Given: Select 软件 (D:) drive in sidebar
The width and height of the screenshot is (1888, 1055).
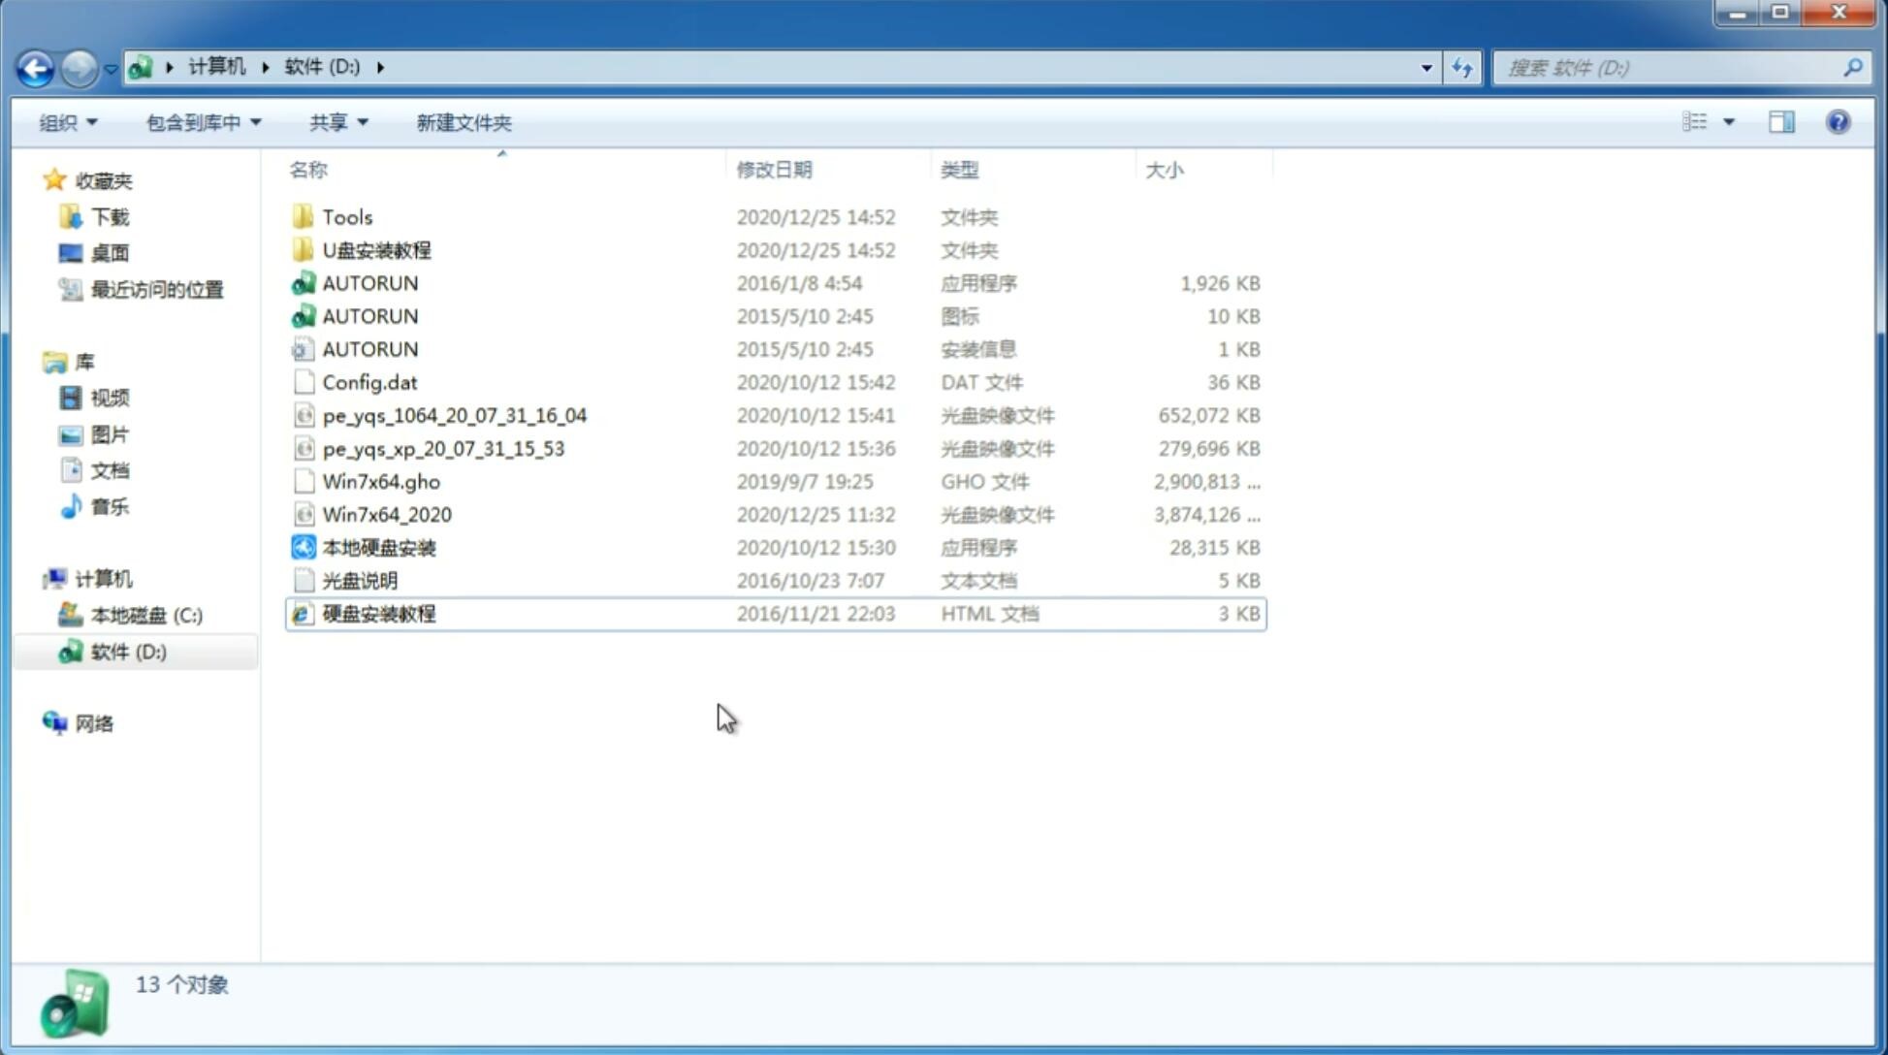Looking at the screenshot, I should [x=128, y=651].
